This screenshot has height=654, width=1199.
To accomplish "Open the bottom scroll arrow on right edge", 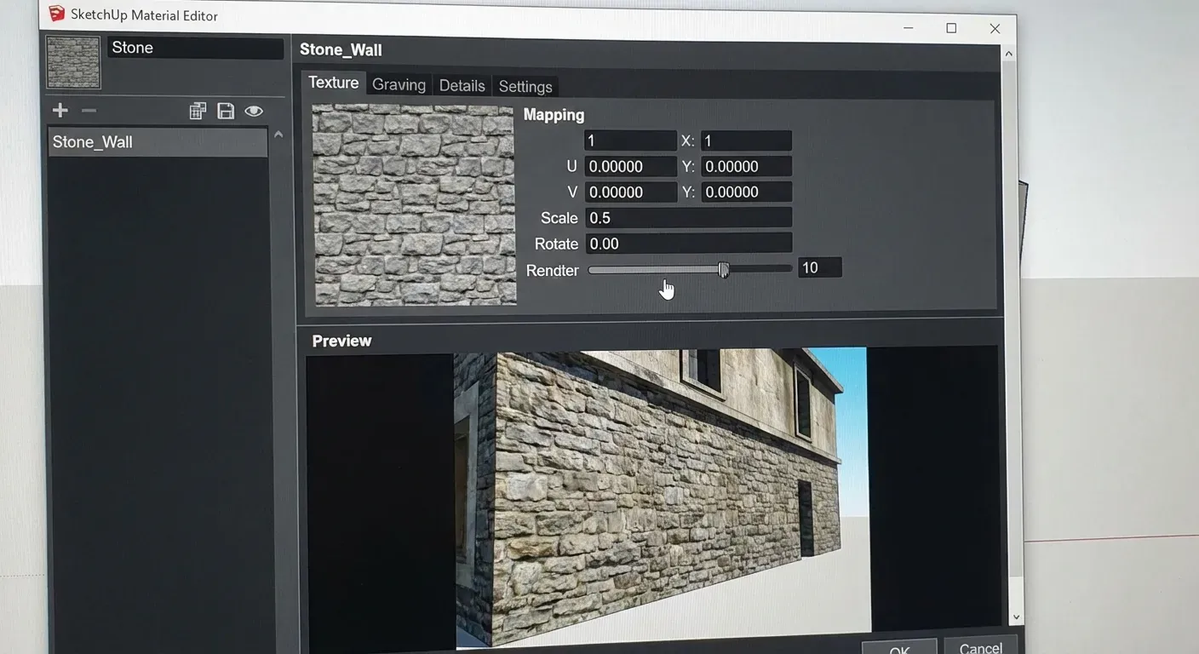I will click(x=1016, y=617).
